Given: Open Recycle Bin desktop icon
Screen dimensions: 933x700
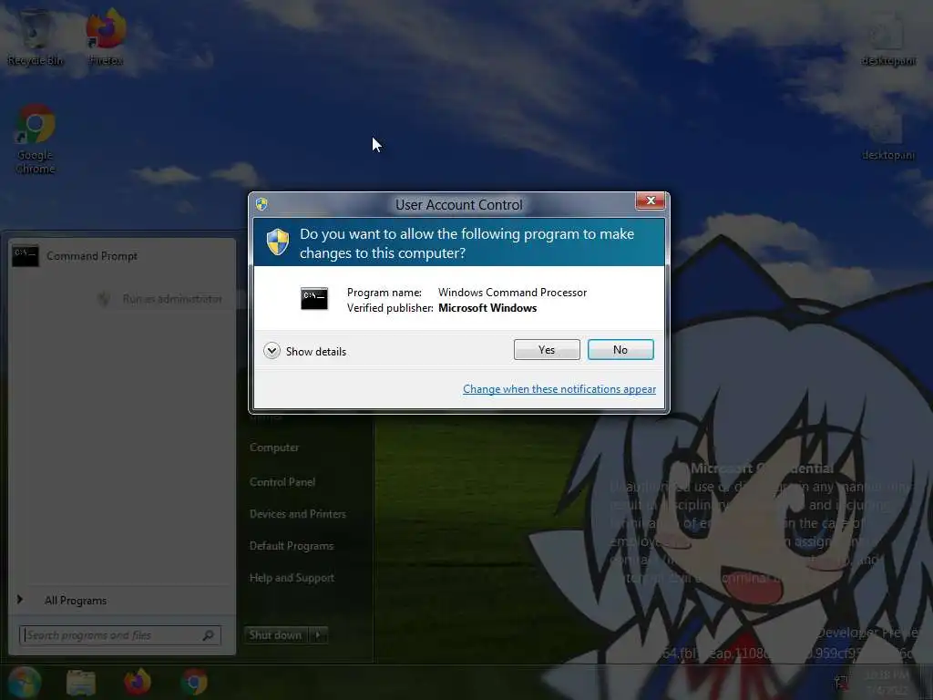Looking at the screenshot, I should (x=36, y=36).
